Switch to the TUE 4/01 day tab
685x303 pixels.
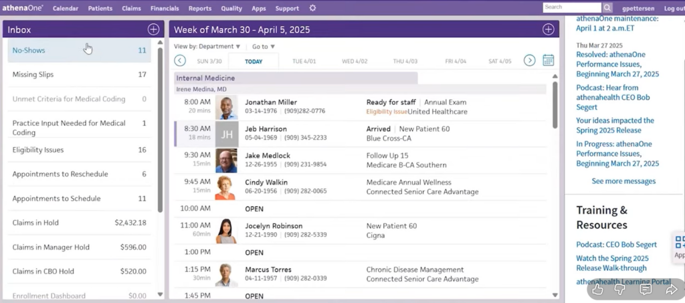pos(304,62)
